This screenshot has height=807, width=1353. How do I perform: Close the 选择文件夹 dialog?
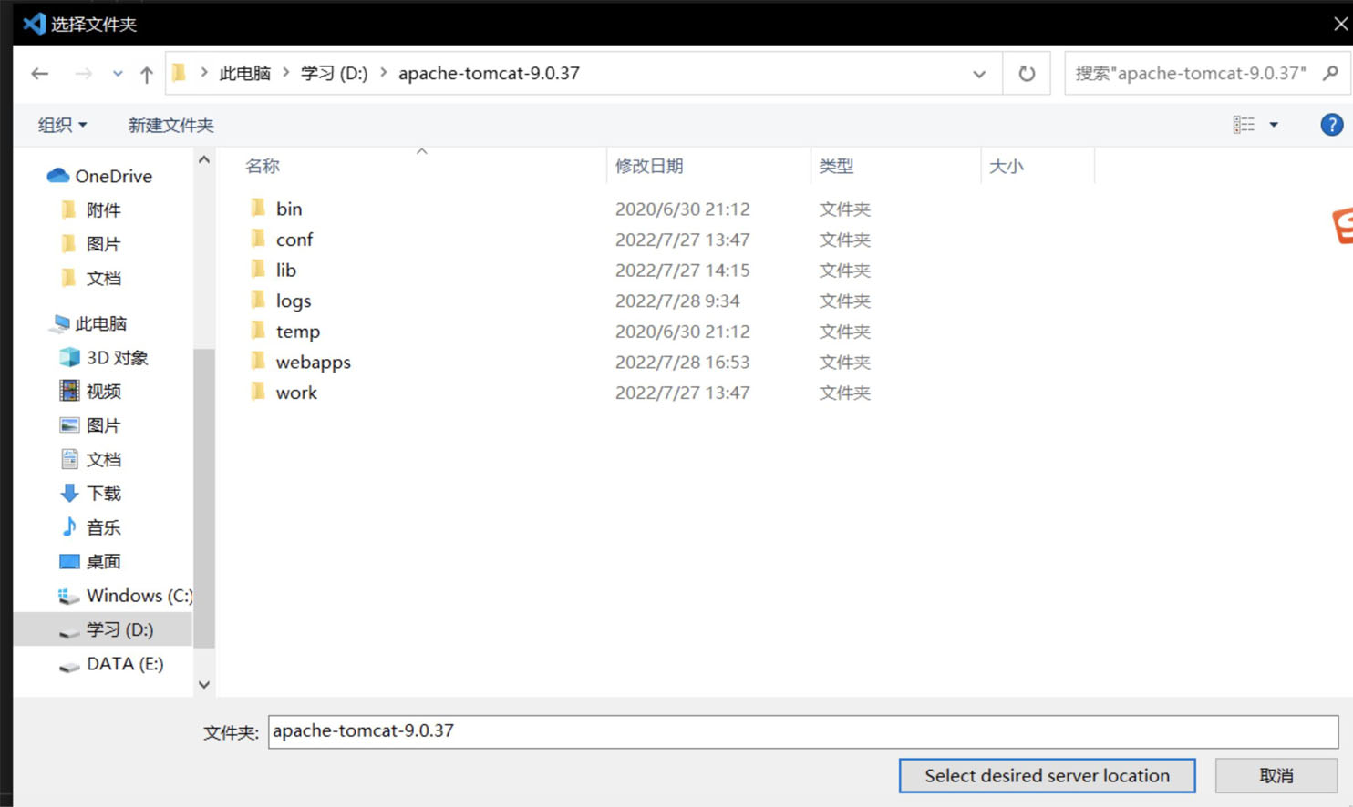1341,24
